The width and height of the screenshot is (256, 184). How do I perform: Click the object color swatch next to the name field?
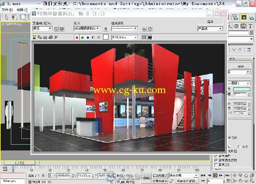251,32
